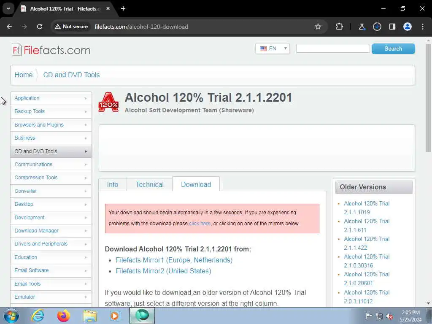Screen dimensions: 432x324
Task: Click the site search input field
Action: pos(333,49)
